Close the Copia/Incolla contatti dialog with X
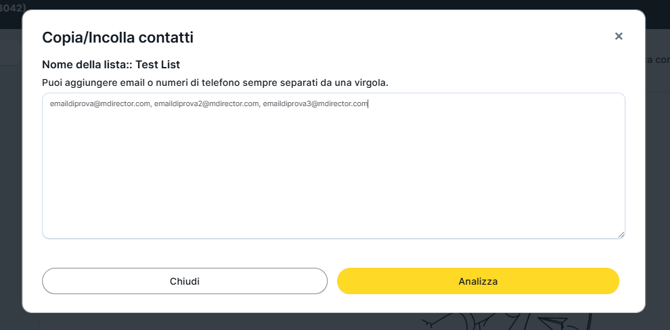The image size is (670, 330). pos(619,37)
